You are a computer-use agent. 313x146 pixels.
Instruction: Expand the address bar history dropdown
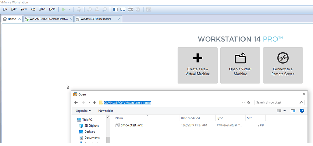pos(243,103)
